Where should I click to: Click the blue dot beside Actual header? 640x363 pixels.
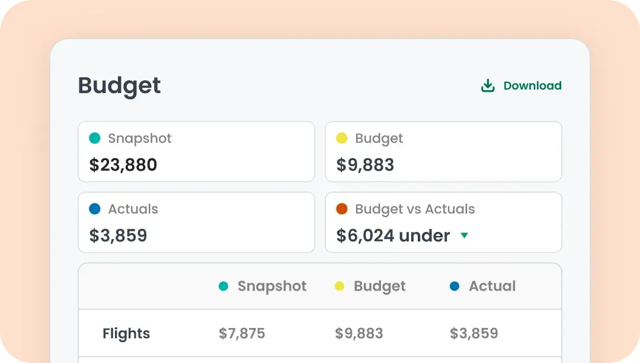(455, 286)
